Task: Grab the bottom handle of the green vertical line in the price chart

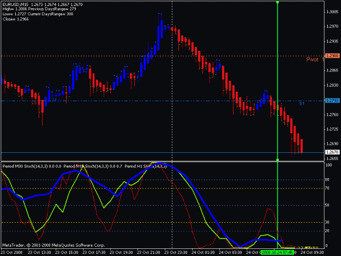Action: tap(278, 160)
